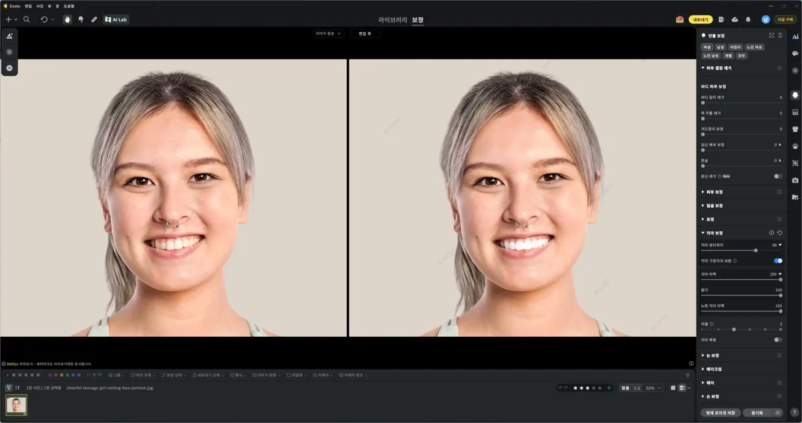Screen dimensions: 802x423
Task: Click the 치아 뷰티파이 slider handle
Action: pyautogui.click(x=756, y=250)
